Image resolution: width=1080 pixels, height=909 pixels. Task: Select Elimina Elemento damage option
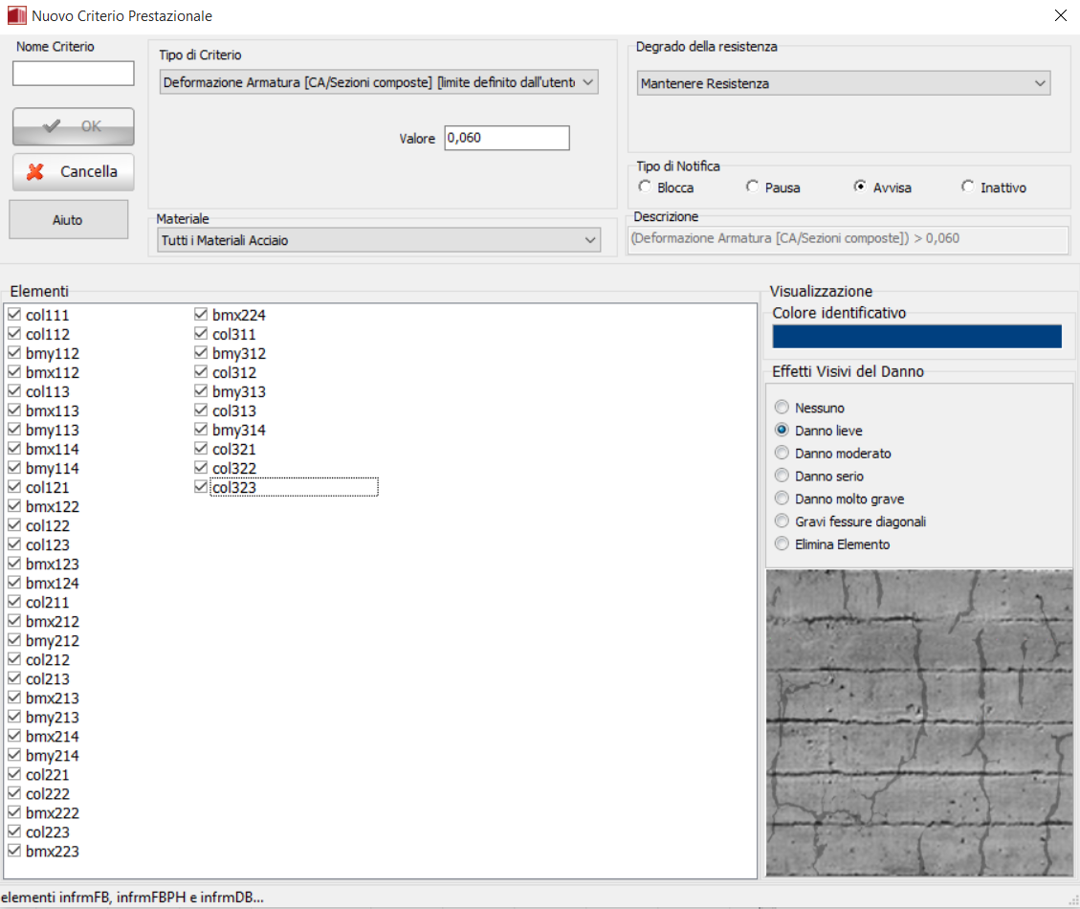click(x=782, y=544)
